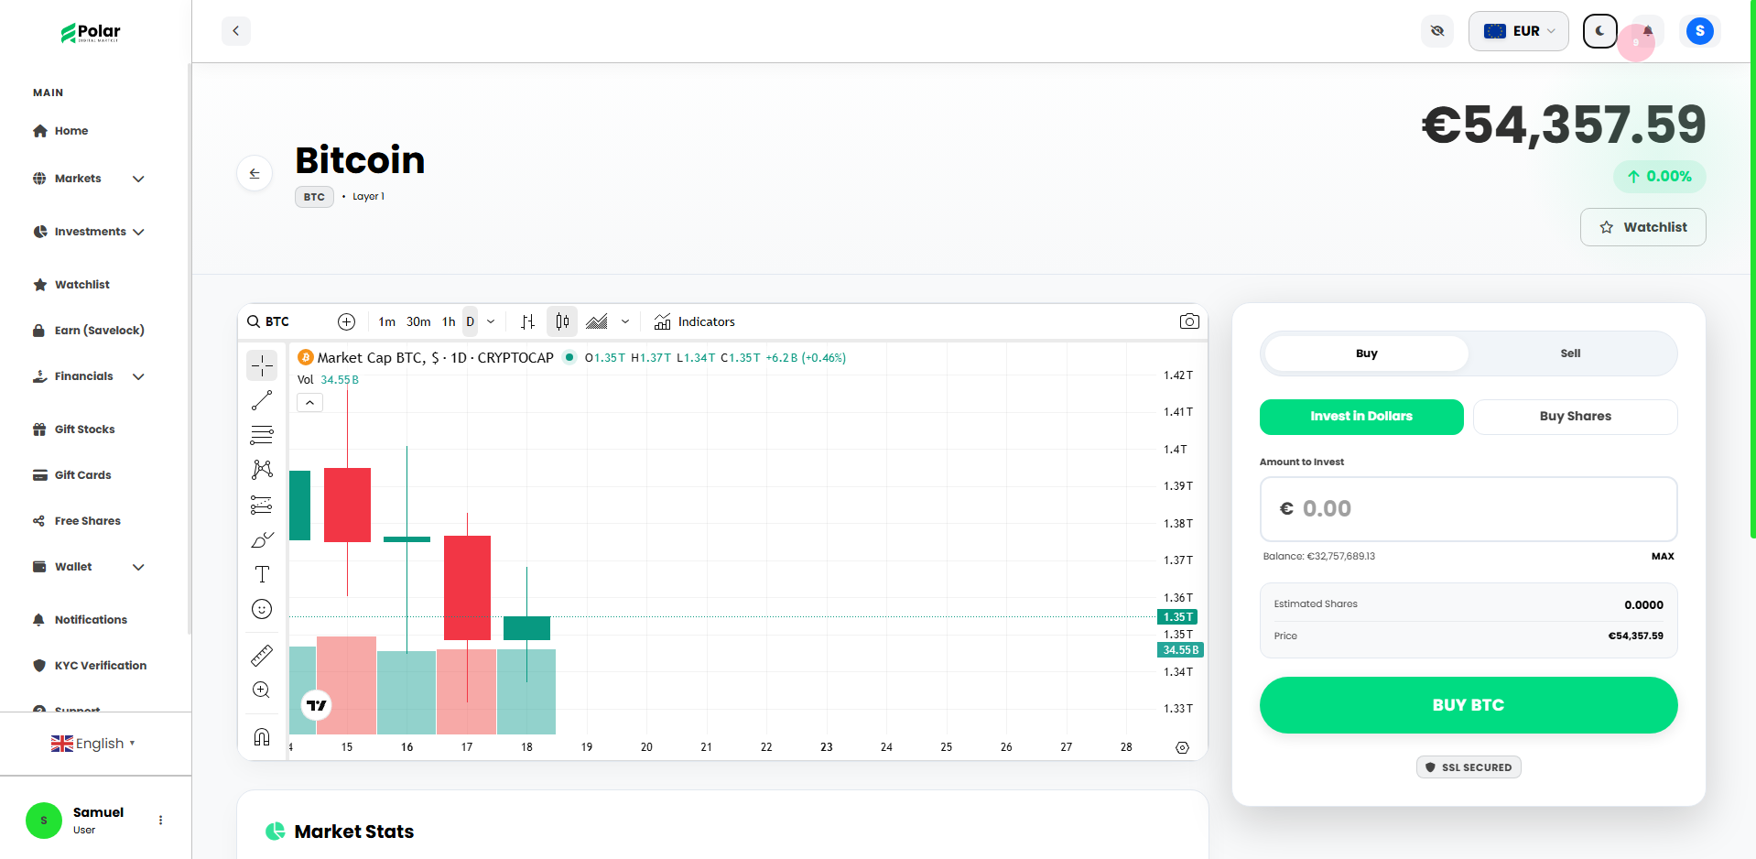Click the BUY BTC button
Image resolution: width=1756 pixels, height=859 pixels.
click(x=1469, y=705)
